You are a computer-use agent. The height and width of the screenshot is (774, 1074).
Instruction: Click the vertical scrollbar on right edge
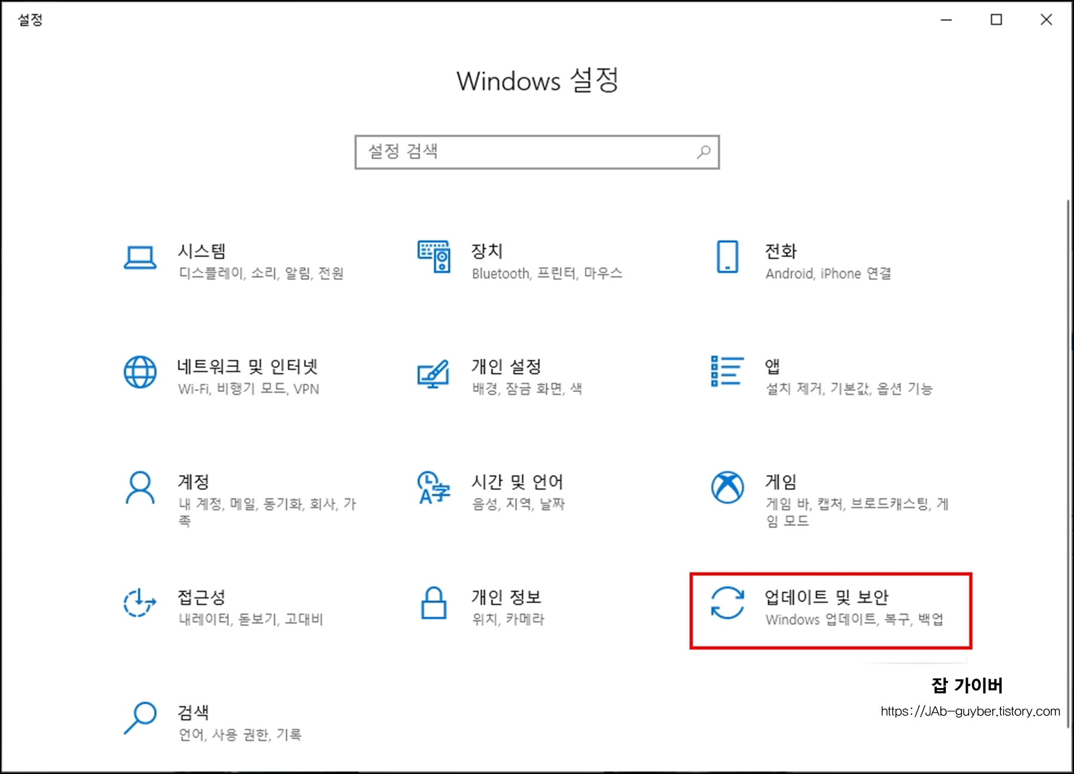click(x=1068, y=464)
